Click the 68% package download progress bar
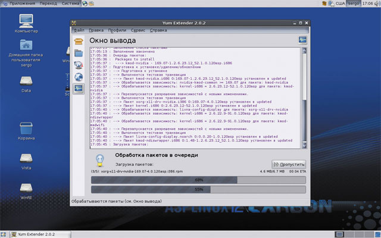 [198, 180]
